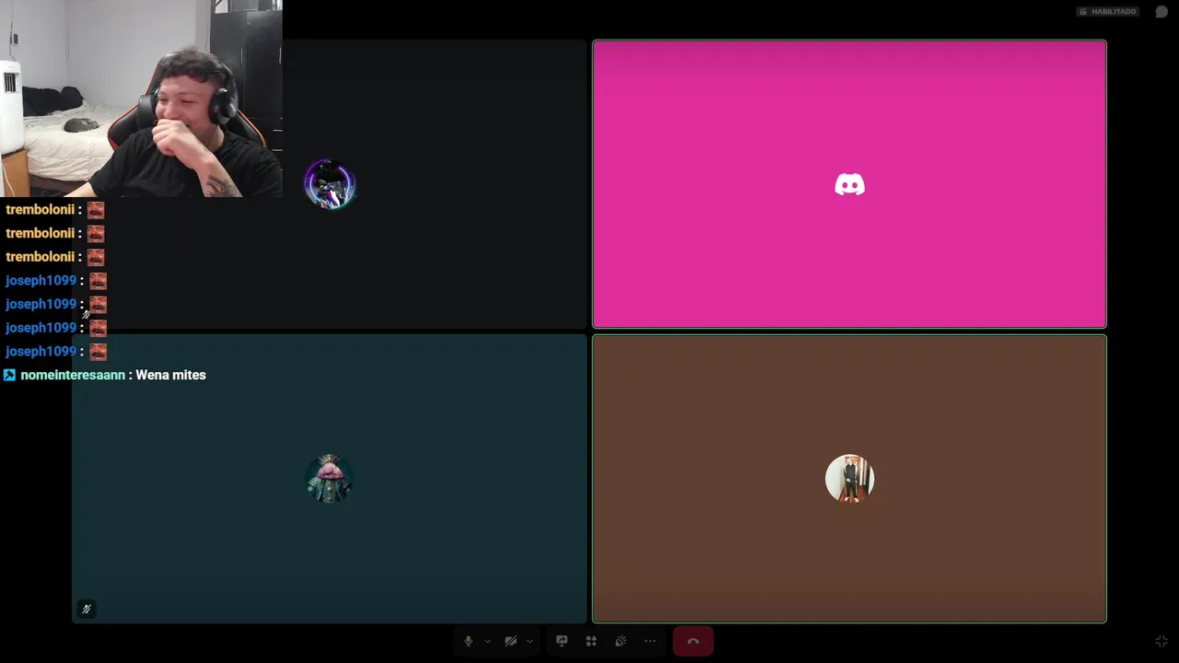Turn on the camera in the call bar
Image resolution: width=1179 pixels, height=663 pixels.
(x=510, y=641)
